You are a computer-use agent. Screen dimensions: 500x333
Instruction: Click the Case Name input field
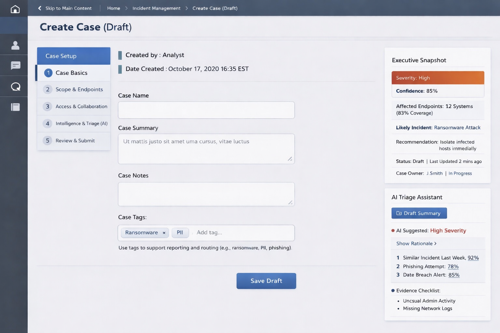206,110
